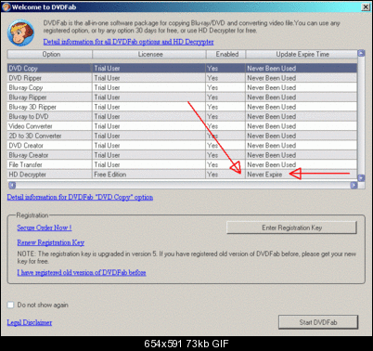The height and width of the screenshot is (351, 373).
Task: Click Trial User cell in Video Converter row
Action: tap(149, 126)
